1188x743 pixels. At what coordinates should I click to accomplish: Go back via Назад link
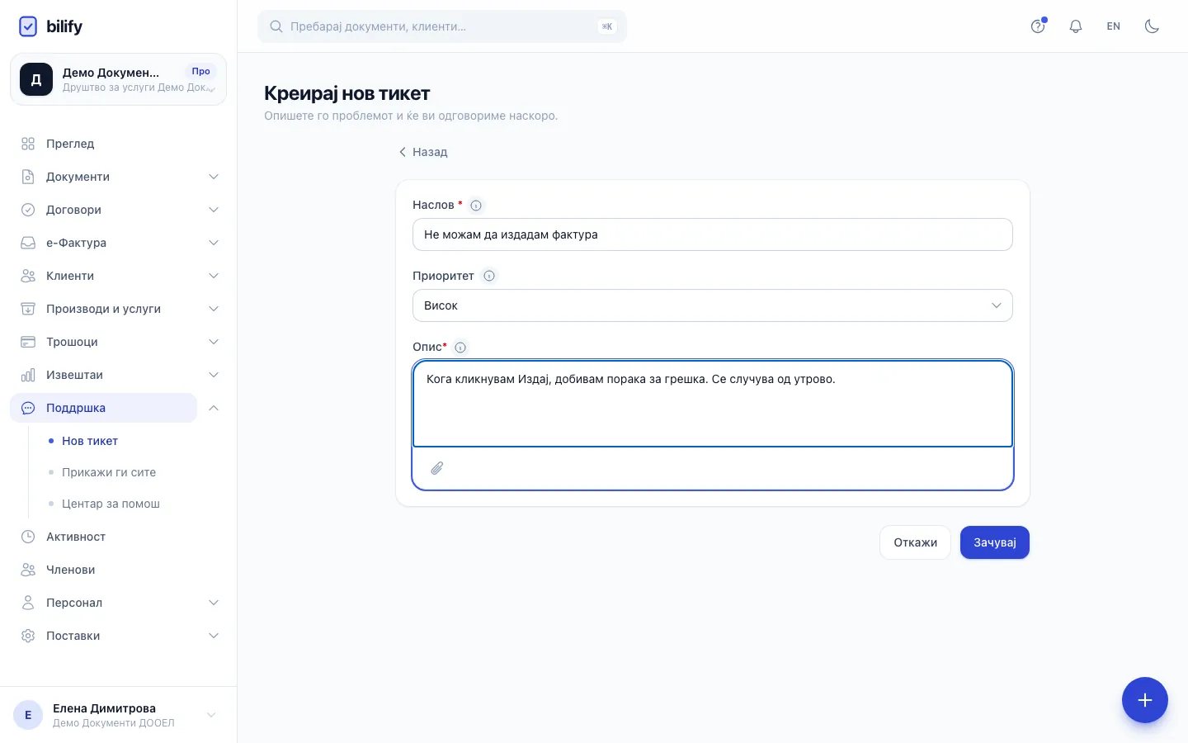click(x=423, y=152)
